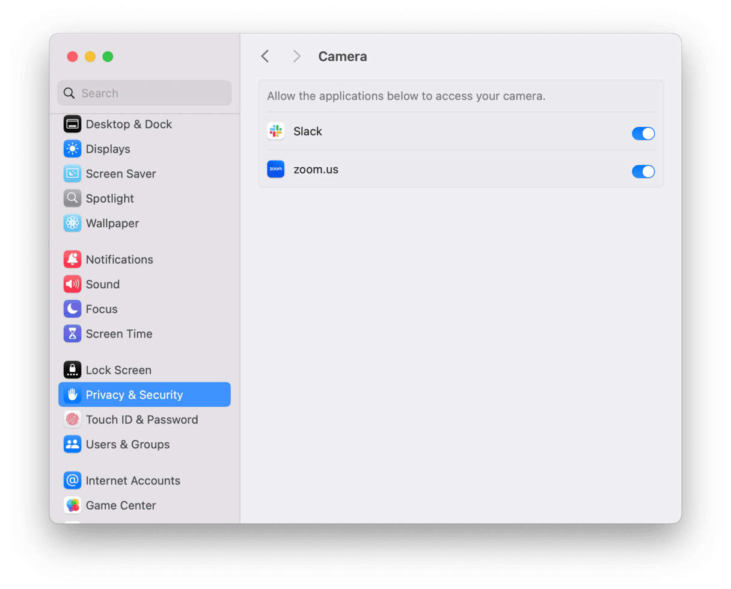Select Internet Accounts in sidebar
Image resolution: width=731 pixels, height=589 pixels.
(144, 481)
